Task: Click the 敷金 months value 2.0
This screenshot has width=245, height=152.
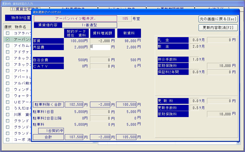Action: (194, 46)
